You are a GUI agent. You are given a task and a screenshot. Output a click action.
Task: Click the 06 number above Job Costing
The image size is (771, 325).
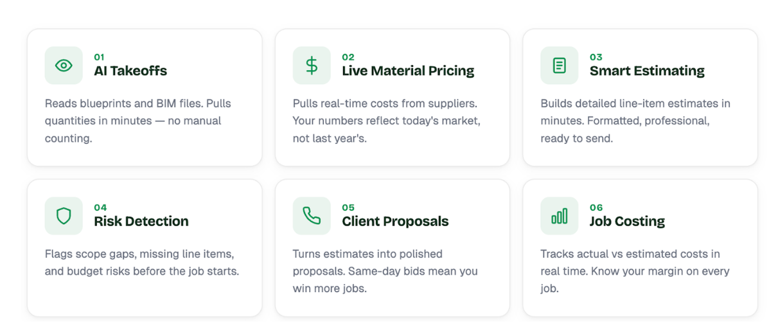coord(596,207)
